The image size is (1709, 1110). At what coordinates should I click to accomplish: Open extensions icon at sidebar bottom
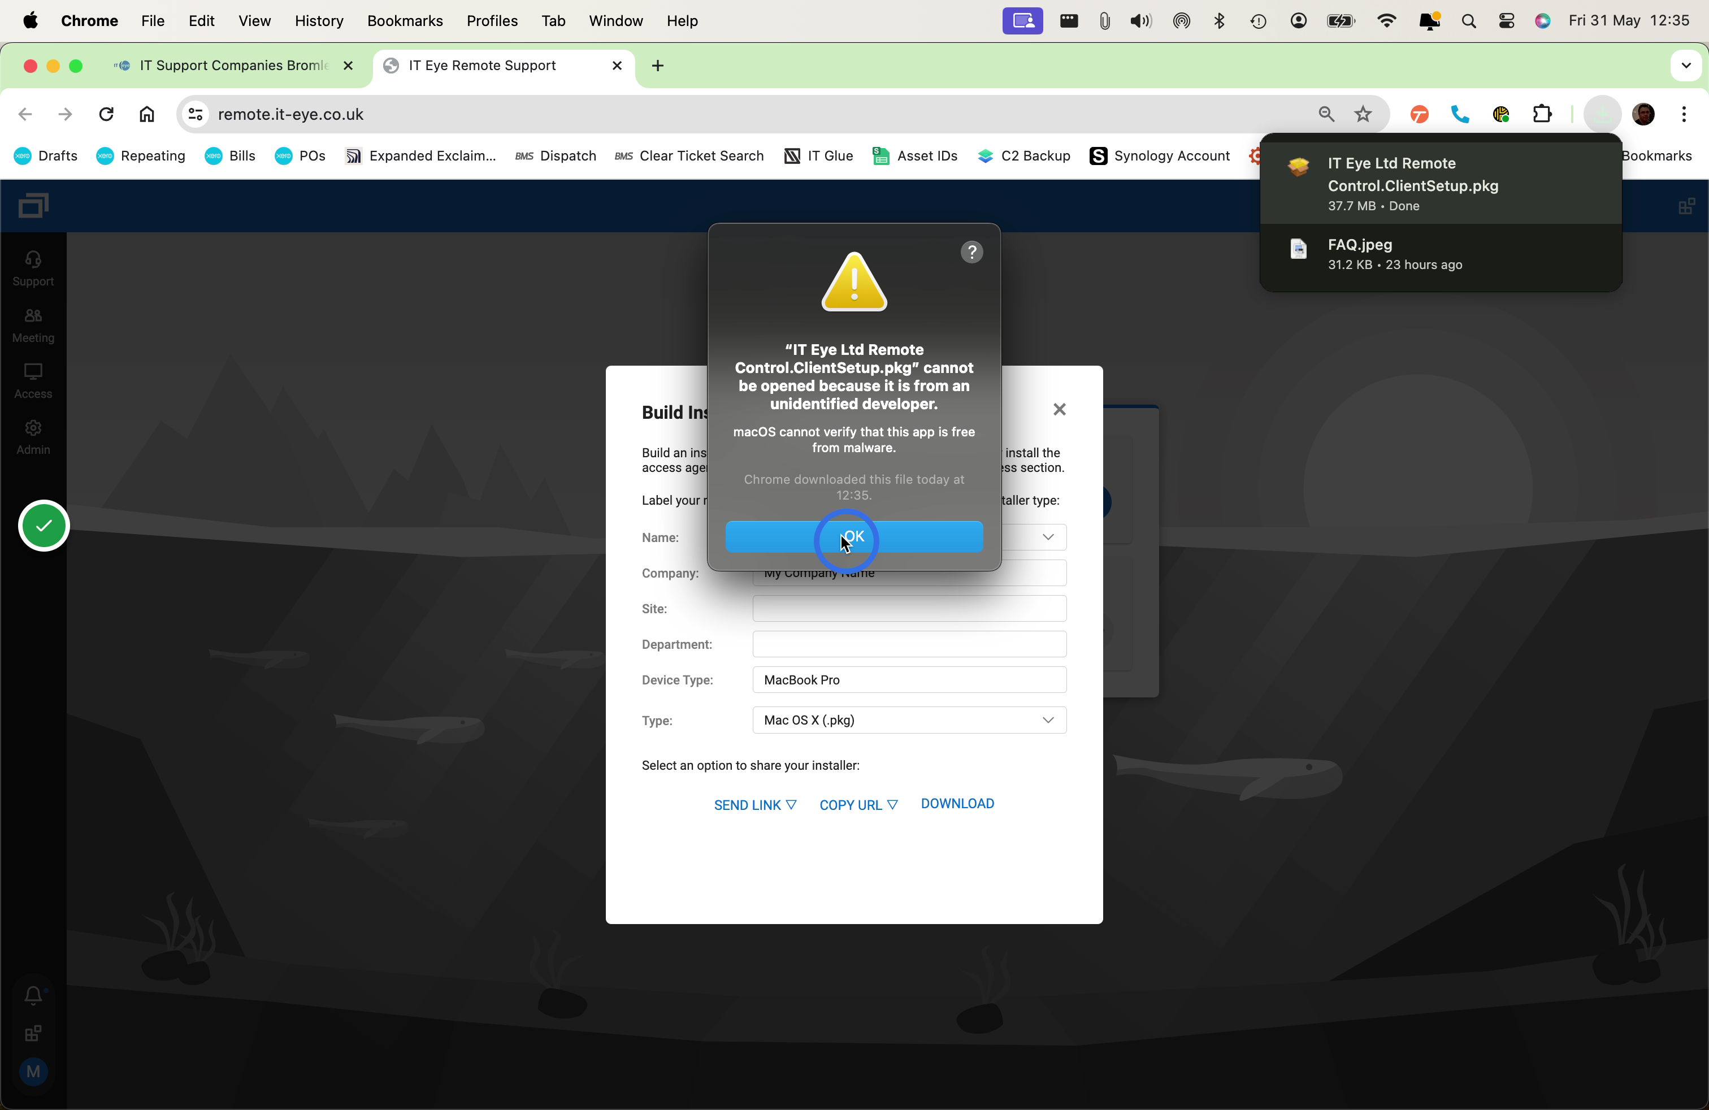pos(33,1034)
